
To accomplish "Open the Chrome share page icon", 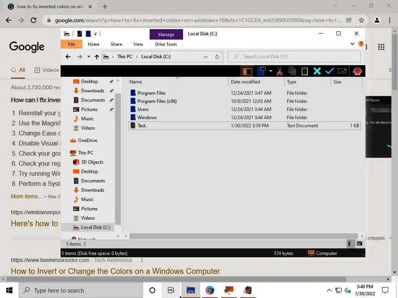I will (349, 20).
